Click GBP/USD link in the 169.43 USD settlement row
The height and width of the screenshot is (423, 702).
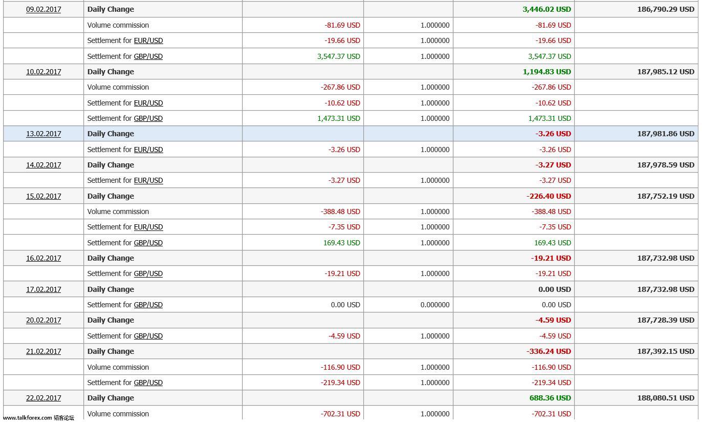click(x=148, y=243)
